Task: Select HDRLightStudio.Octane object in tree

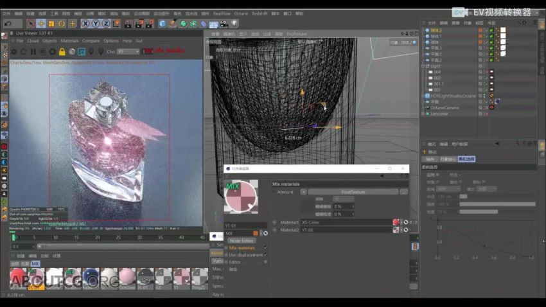Action: pos(453,96)
